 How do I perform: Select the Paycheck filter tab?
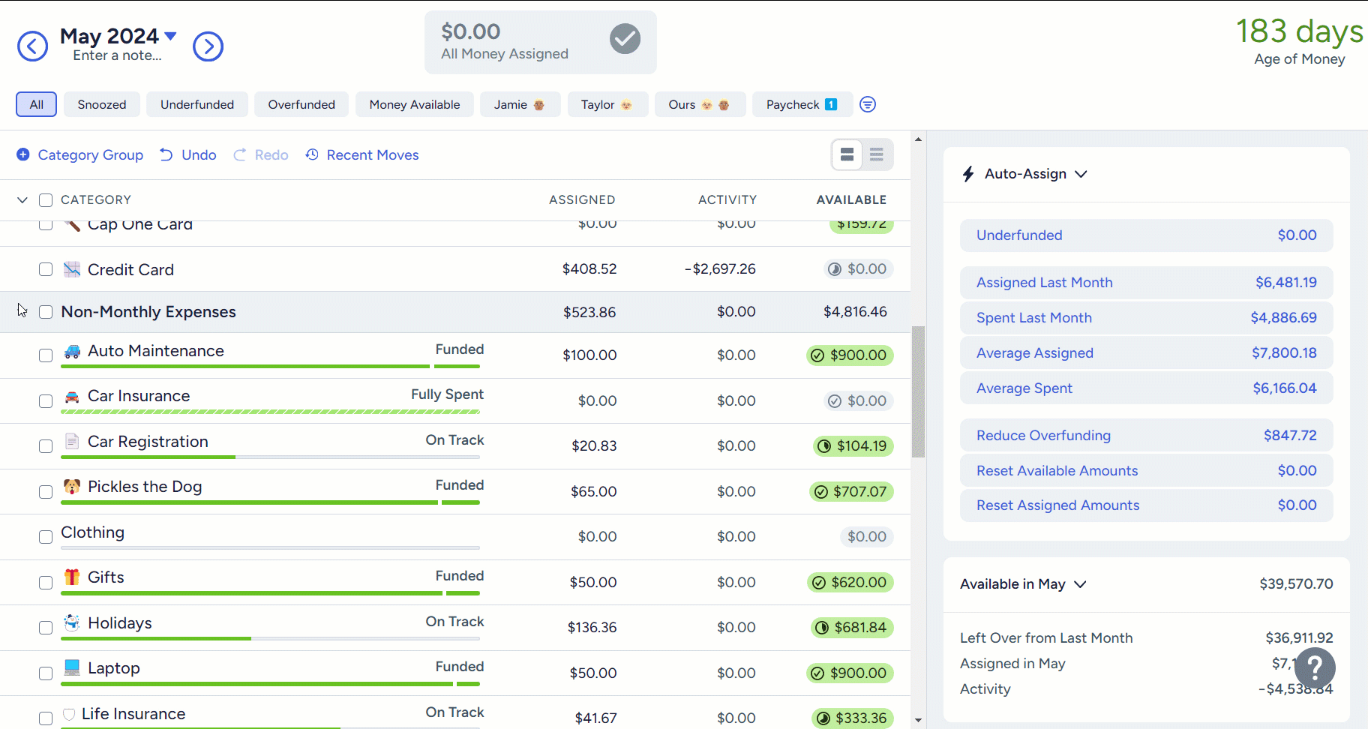pyautogui.click(x=802, y=104)
